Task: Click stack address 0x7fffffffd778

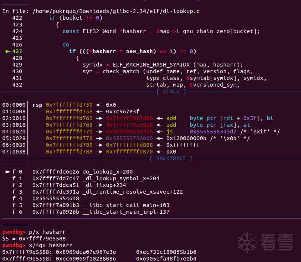Action: (69, 139)
